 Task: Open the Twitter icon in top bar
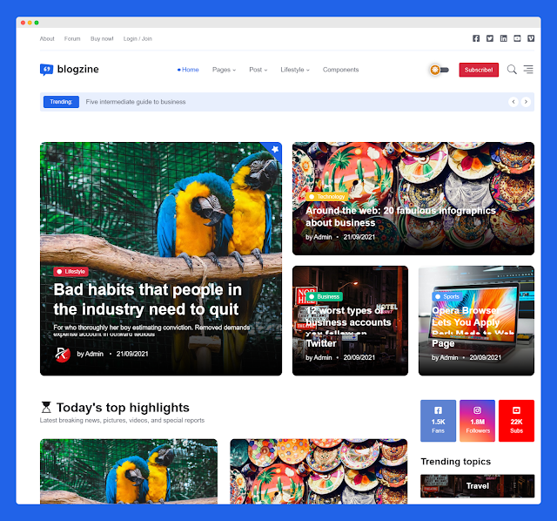490,38
